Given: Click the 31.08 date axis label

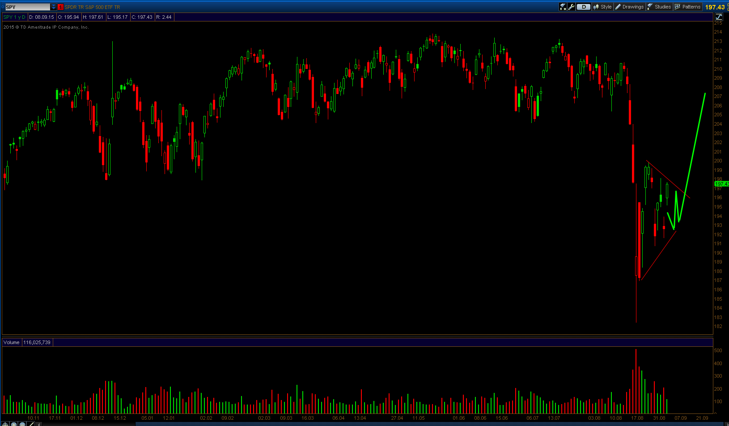Looking at the screenshot, I should (x=659, y=418).
